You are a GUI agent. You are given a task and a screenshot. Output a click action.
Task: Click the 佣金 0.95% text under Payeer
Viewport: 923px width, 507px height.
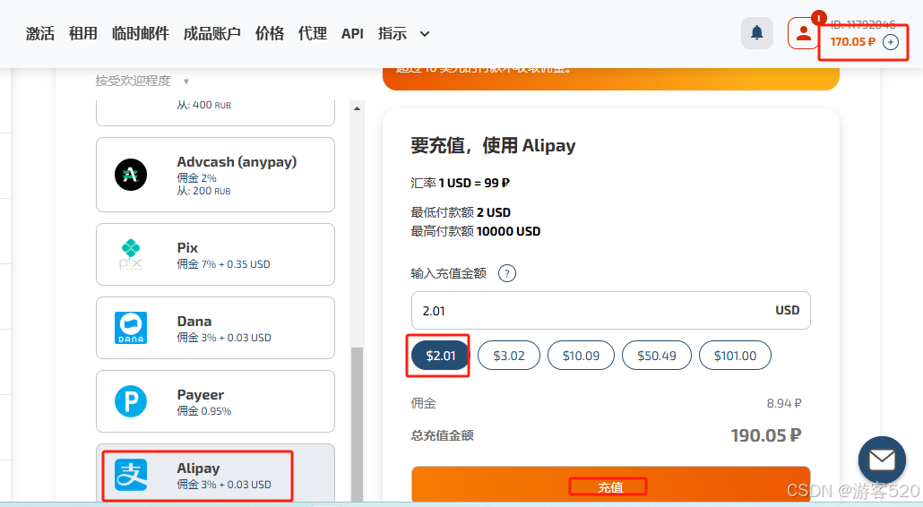204,410
